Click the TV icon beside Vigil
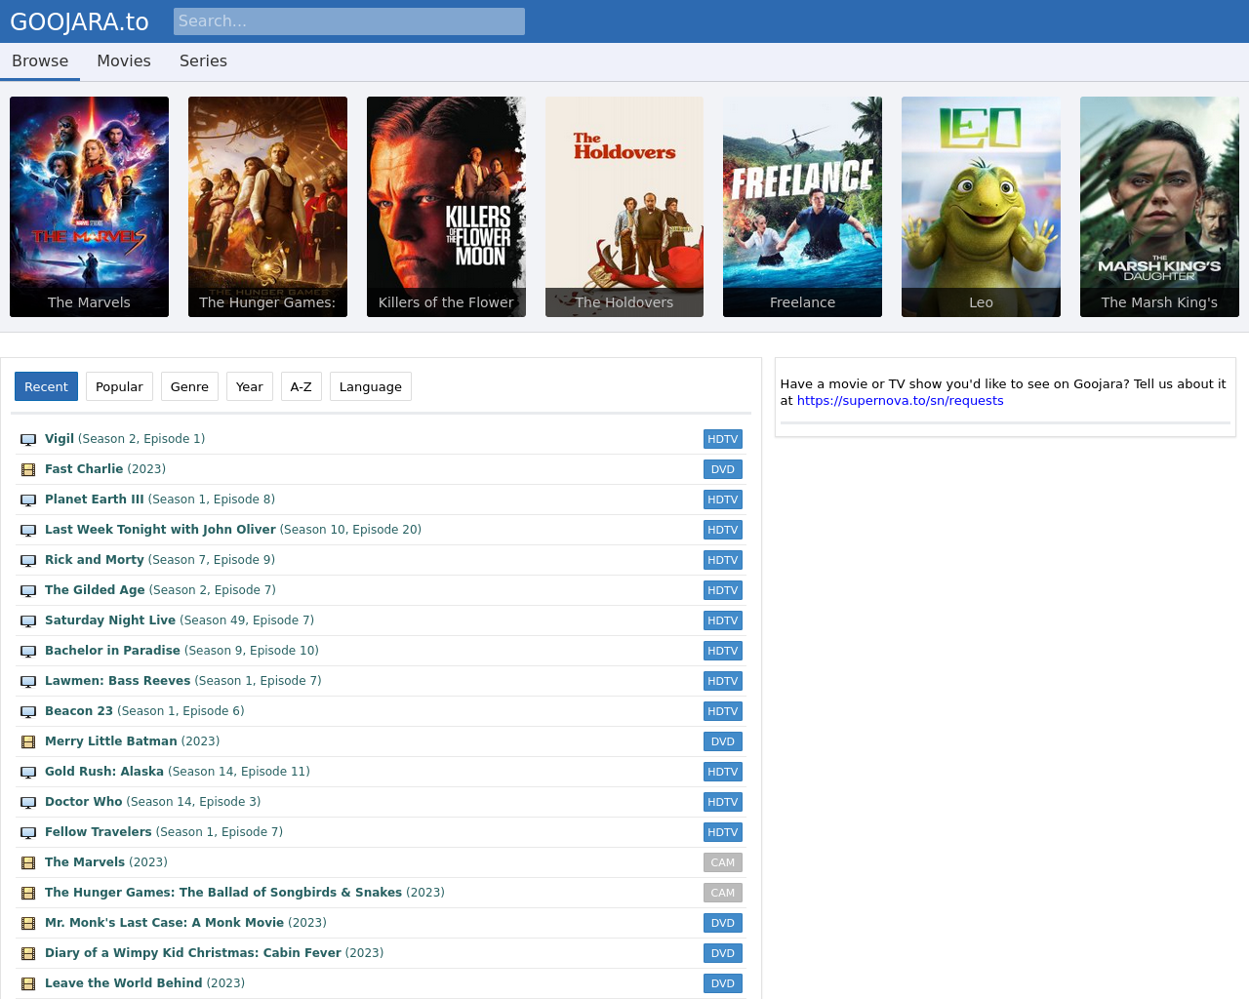Viewport: 1249px width, 999px height. tap(28, 440)
